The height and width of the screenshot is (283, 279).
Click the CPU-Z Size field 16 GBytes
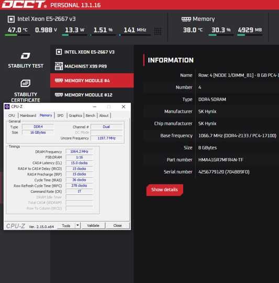[38, 133]
